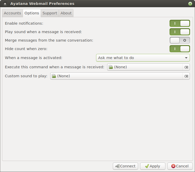Open the About tab
Viewport: 195px width, 172px height.
click(66, 13)
